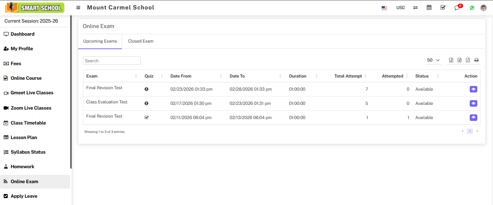Viewport: 493px width, 205px height.
Task: Toggle the sidebar with the hamburger menu
Action: click(x=78, y=8)
